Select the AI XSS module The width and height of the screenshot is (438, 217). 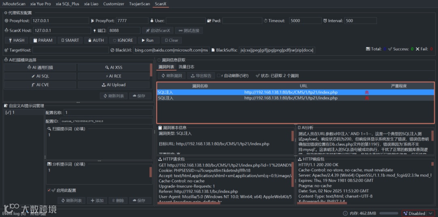pos(114,67)
